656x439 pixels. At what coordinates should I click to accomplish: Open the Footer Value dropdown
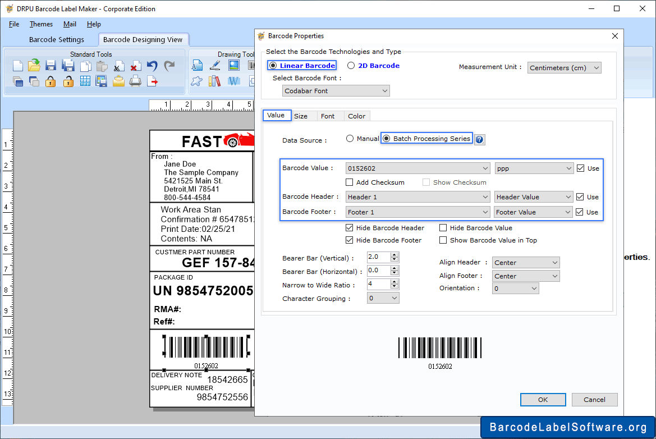pos(533,212)
